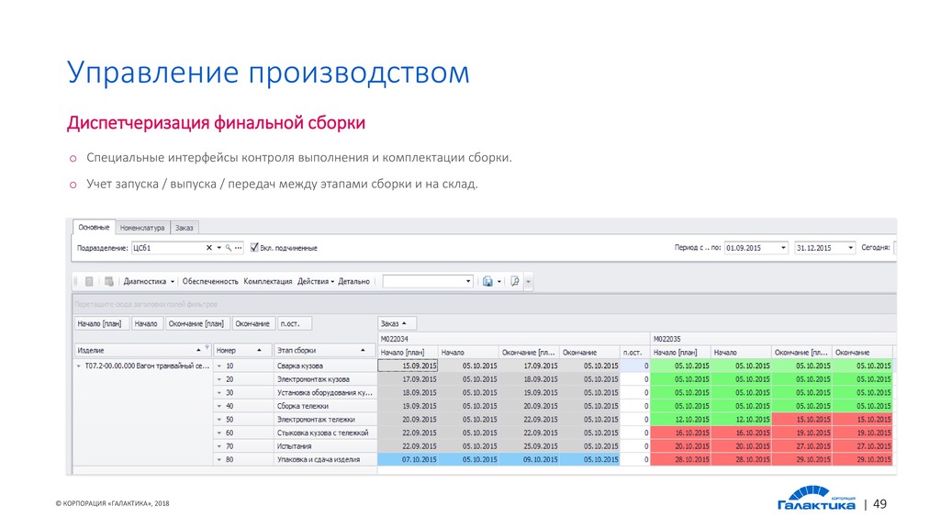Viewport: 940px width, 529px height.
Task: Click the 09.10.2015 blue cell in row 80
Action: (x=530, y=460)
